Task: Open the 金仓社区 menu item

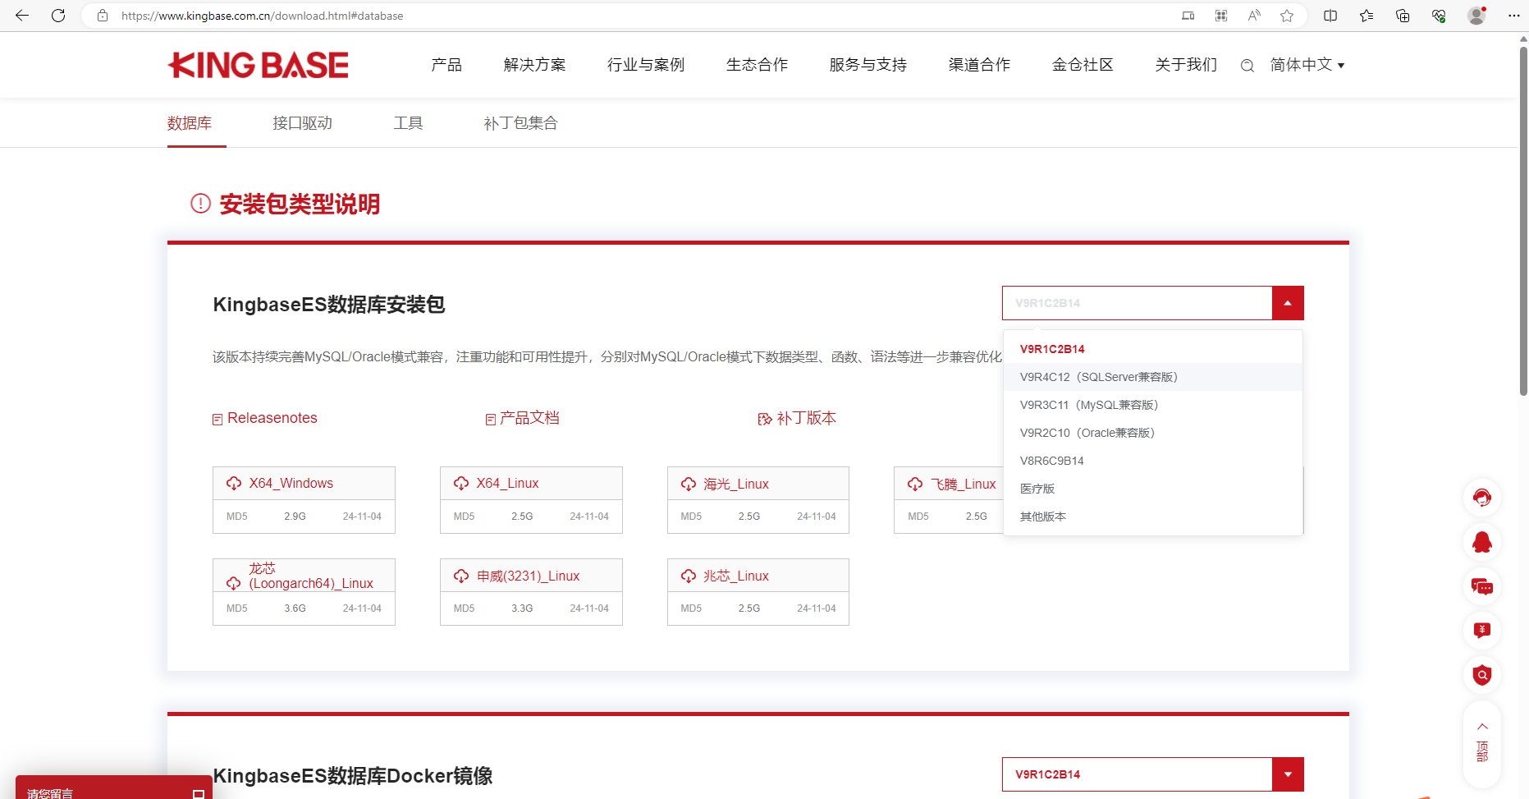Action: [1082, 65]
